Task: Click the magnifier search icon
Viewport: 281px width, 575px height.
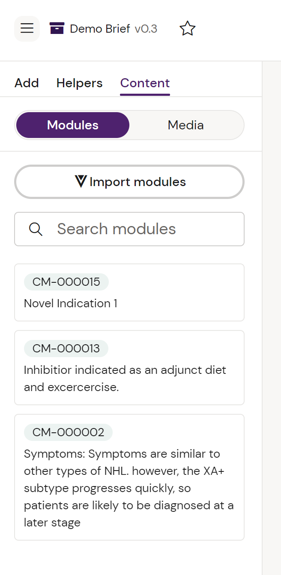Action: click(x=36, y=229)
